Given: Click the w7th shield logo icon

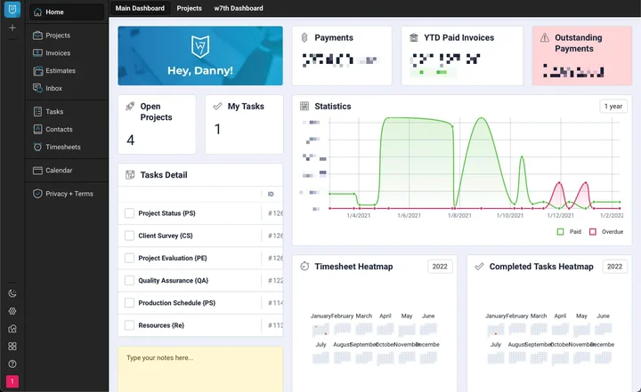Looking at the screenshot, I should coord(12,10).
